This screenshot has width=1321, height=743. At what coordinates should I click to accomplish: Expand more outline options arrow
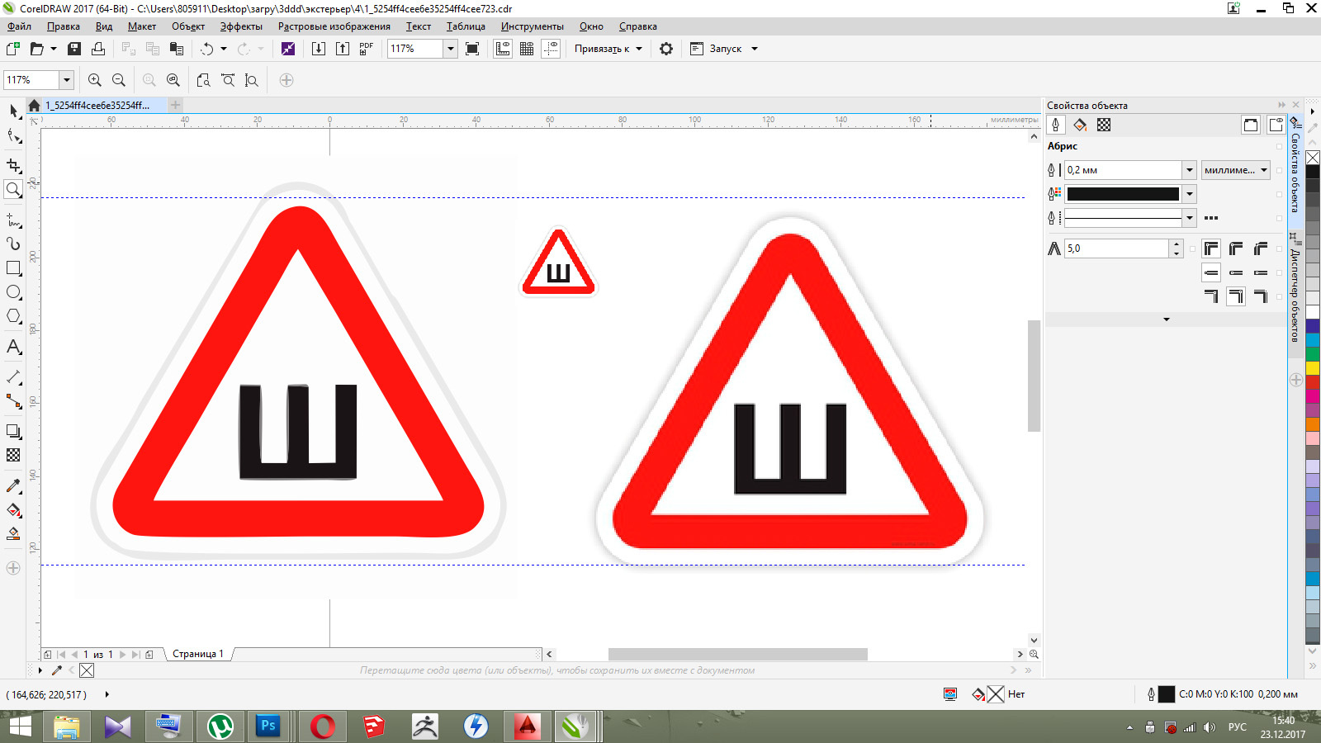[x=1166, y=319]
